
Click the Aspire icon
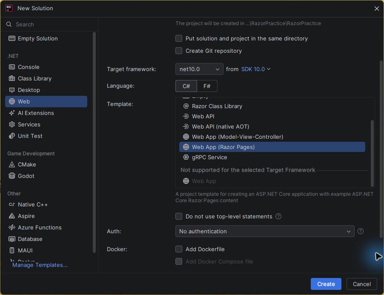point(12,216)
